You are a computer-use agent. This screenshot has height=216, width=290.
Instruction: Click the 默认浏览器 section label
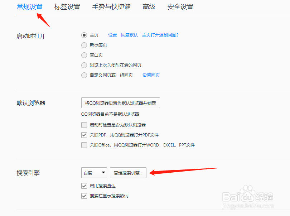pyautogui.click(x=31, y=103)
